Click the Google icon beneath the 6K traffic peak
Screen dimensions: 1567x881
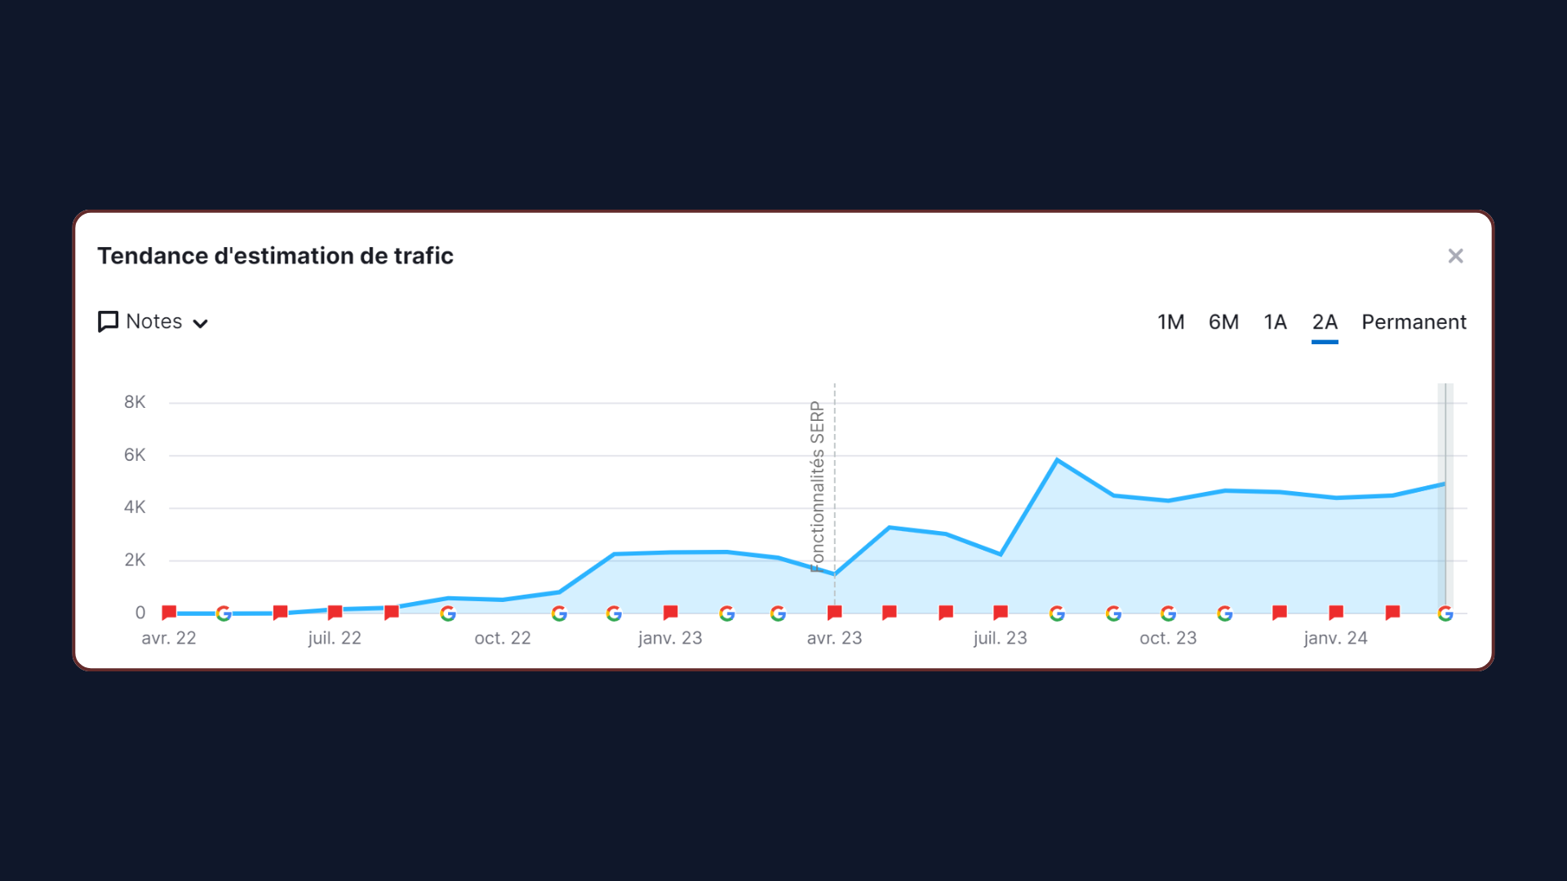(x=1057, y=613)
